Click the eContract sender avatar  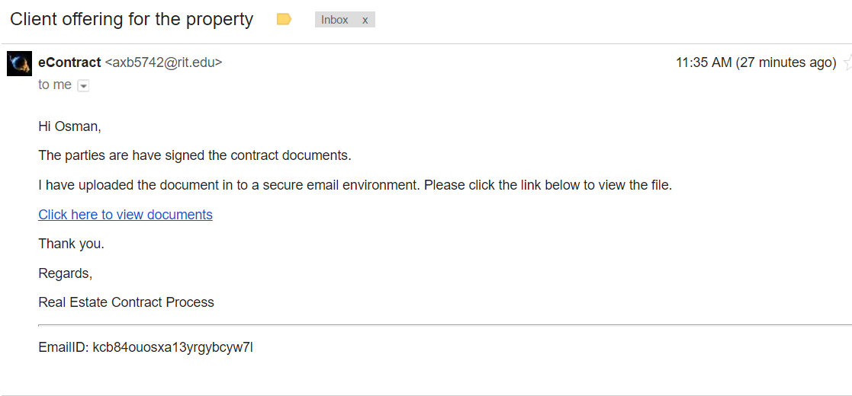19,63
